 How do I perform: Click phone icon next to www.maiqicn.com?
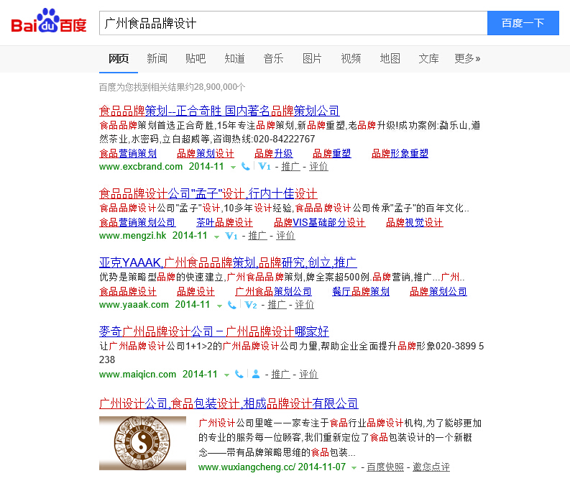(239, 375)
